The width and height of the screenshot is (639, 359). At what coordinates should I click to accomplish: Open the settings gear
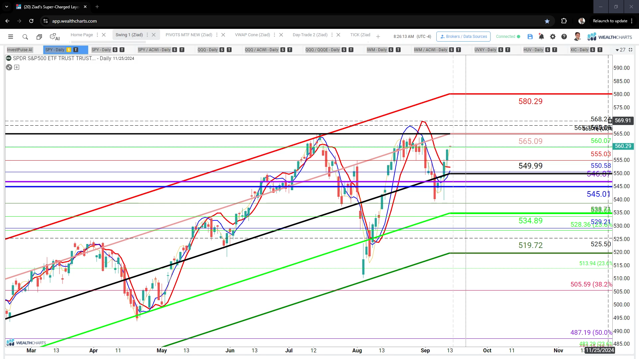pos(553,37)
